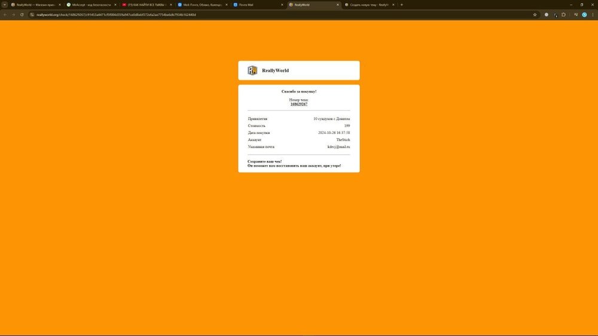
Task: Click the ReallyWorld logo icon
Action: point(252,70)
